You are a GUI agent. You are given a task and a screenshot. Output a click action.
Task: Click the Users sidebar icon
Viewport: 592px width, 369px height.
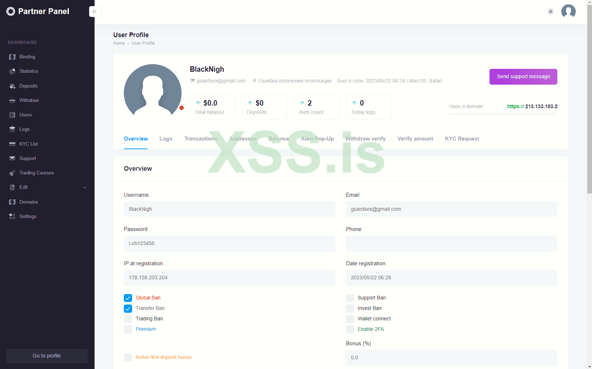pyautogui.click(x=12, y=115)
